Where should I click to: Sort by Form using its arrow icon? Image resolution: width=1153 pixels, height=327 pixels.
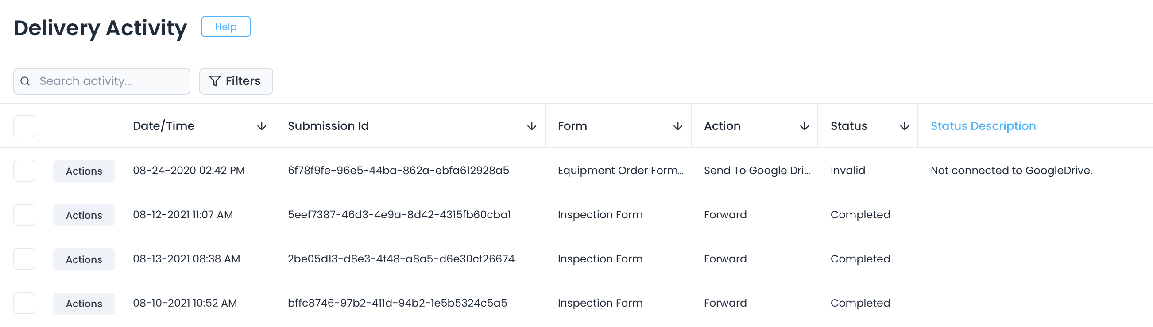(677, 126)
